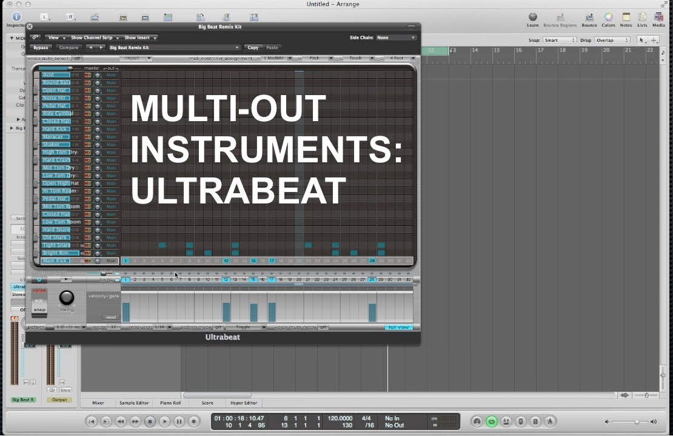
Task: Stop playback in the transport bar
Action: (x=150, y=421)
